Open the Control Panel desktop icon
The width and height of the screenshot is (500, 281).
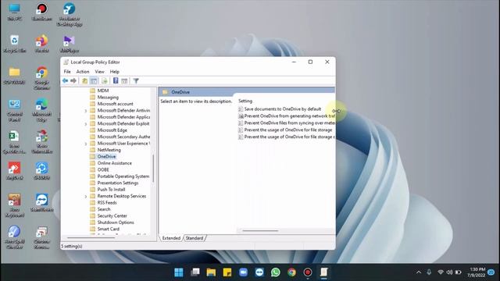click(x=14, y=110)
